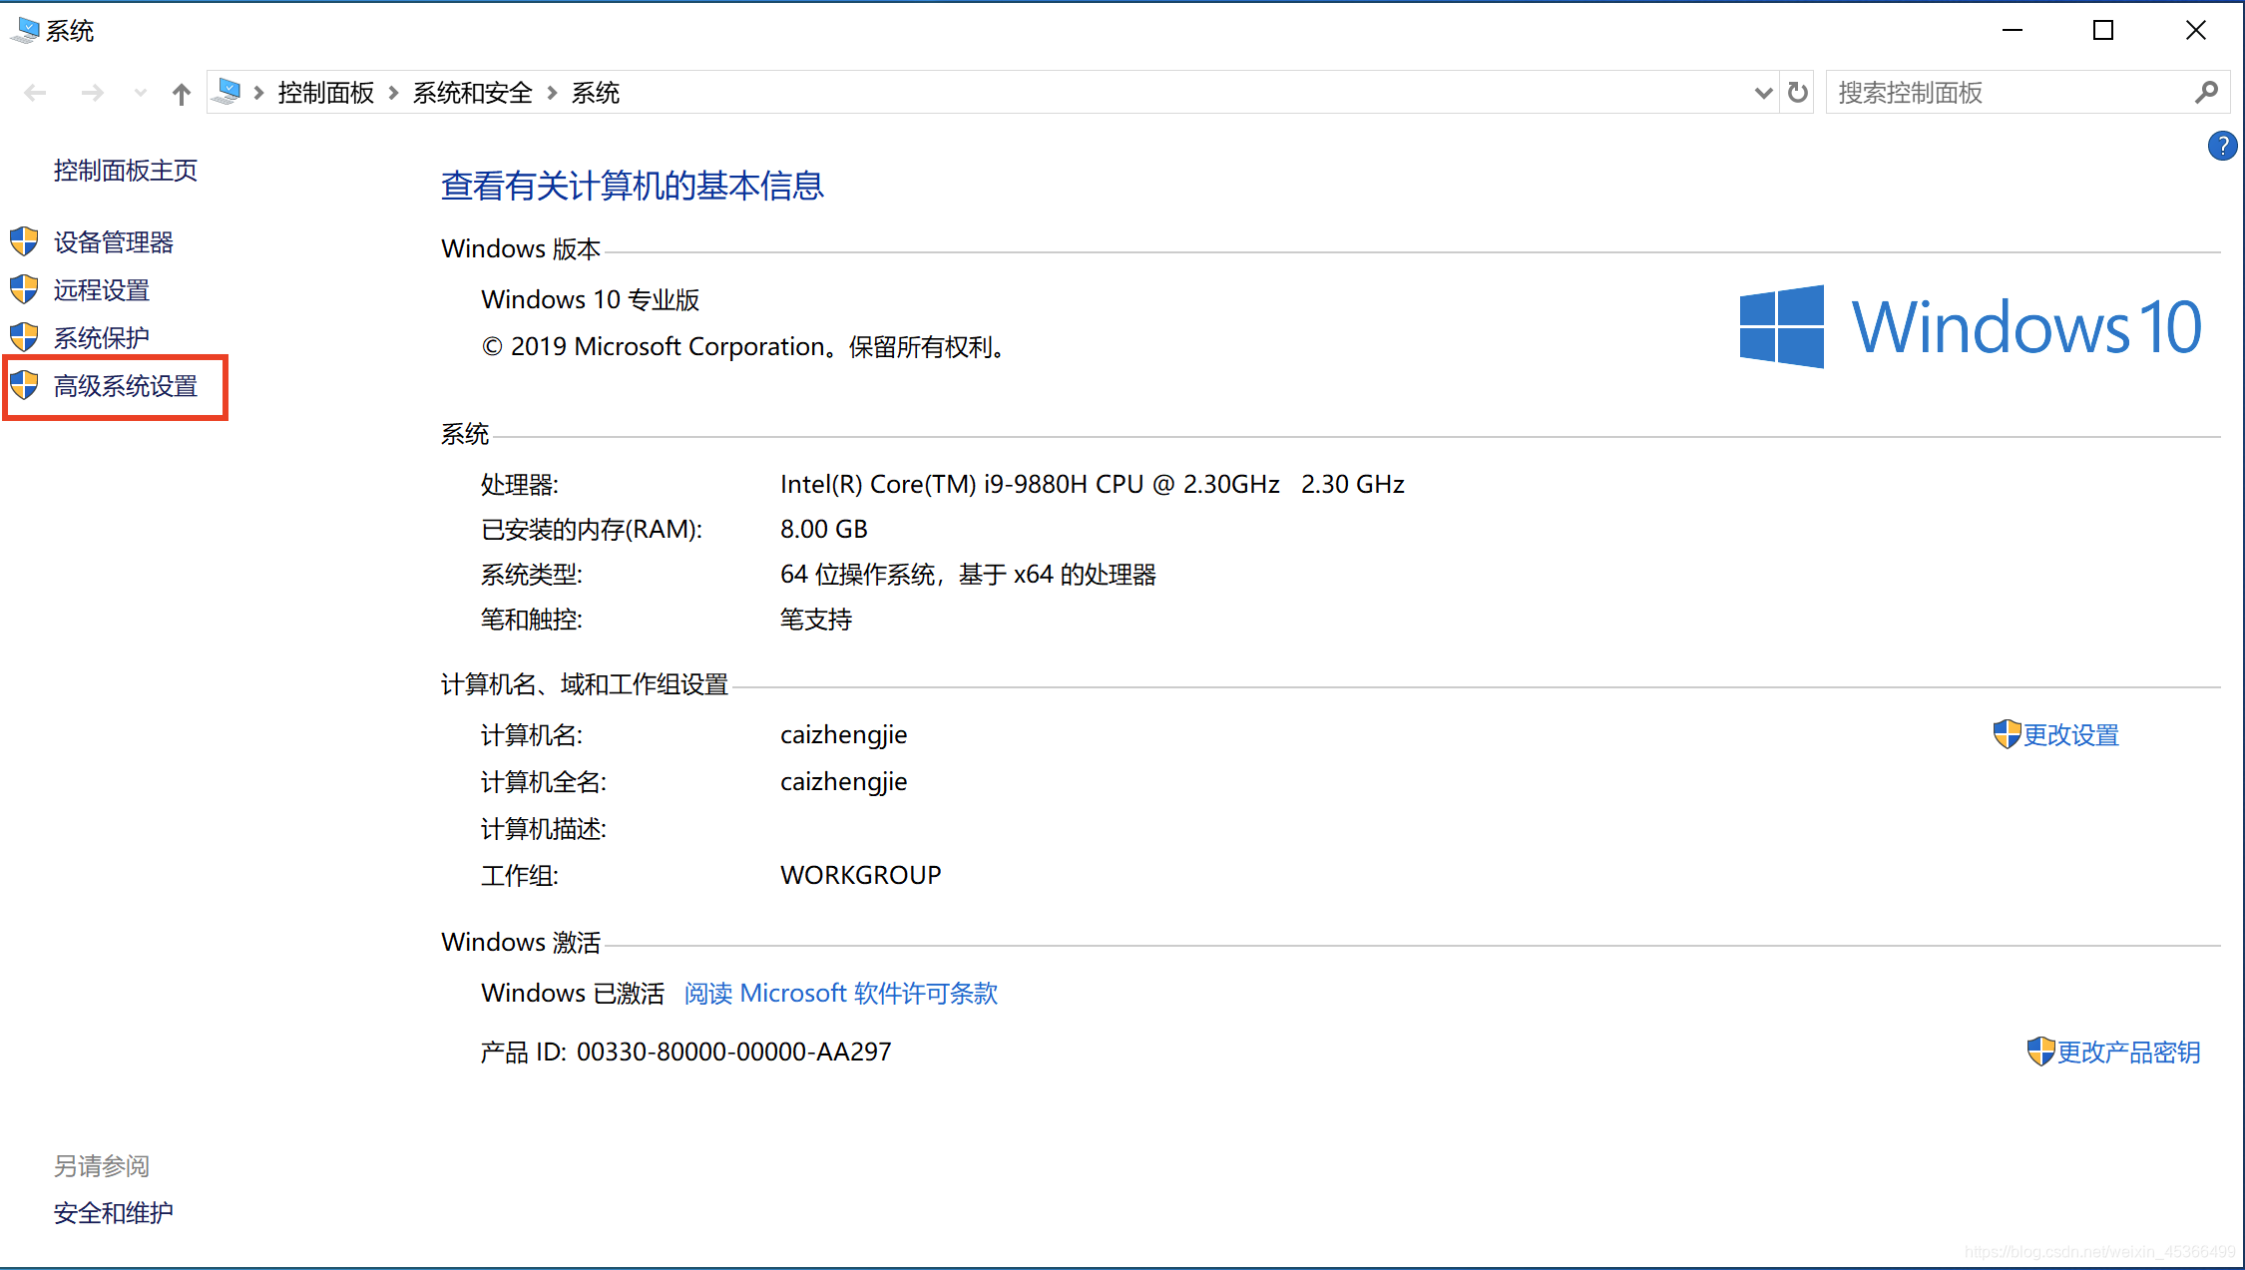Expand chevron after 控制面板 breadcrumb
This screenshot has width=2245, height=1270.
(393, 93)
